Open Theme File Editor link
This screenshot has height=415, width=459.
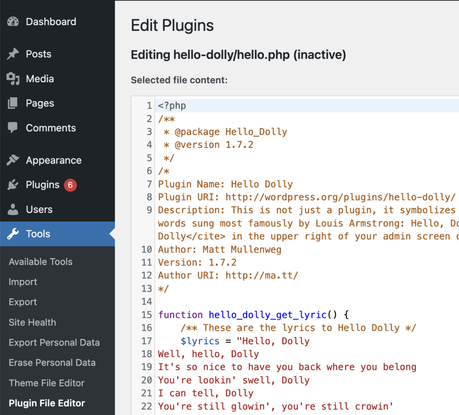[47, 383]
